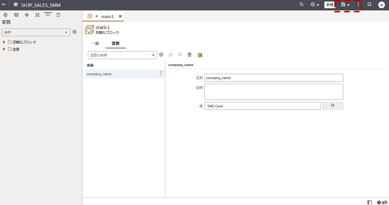
Task: Toggle the green detail view icon
Action: click(x=200, y=55)
